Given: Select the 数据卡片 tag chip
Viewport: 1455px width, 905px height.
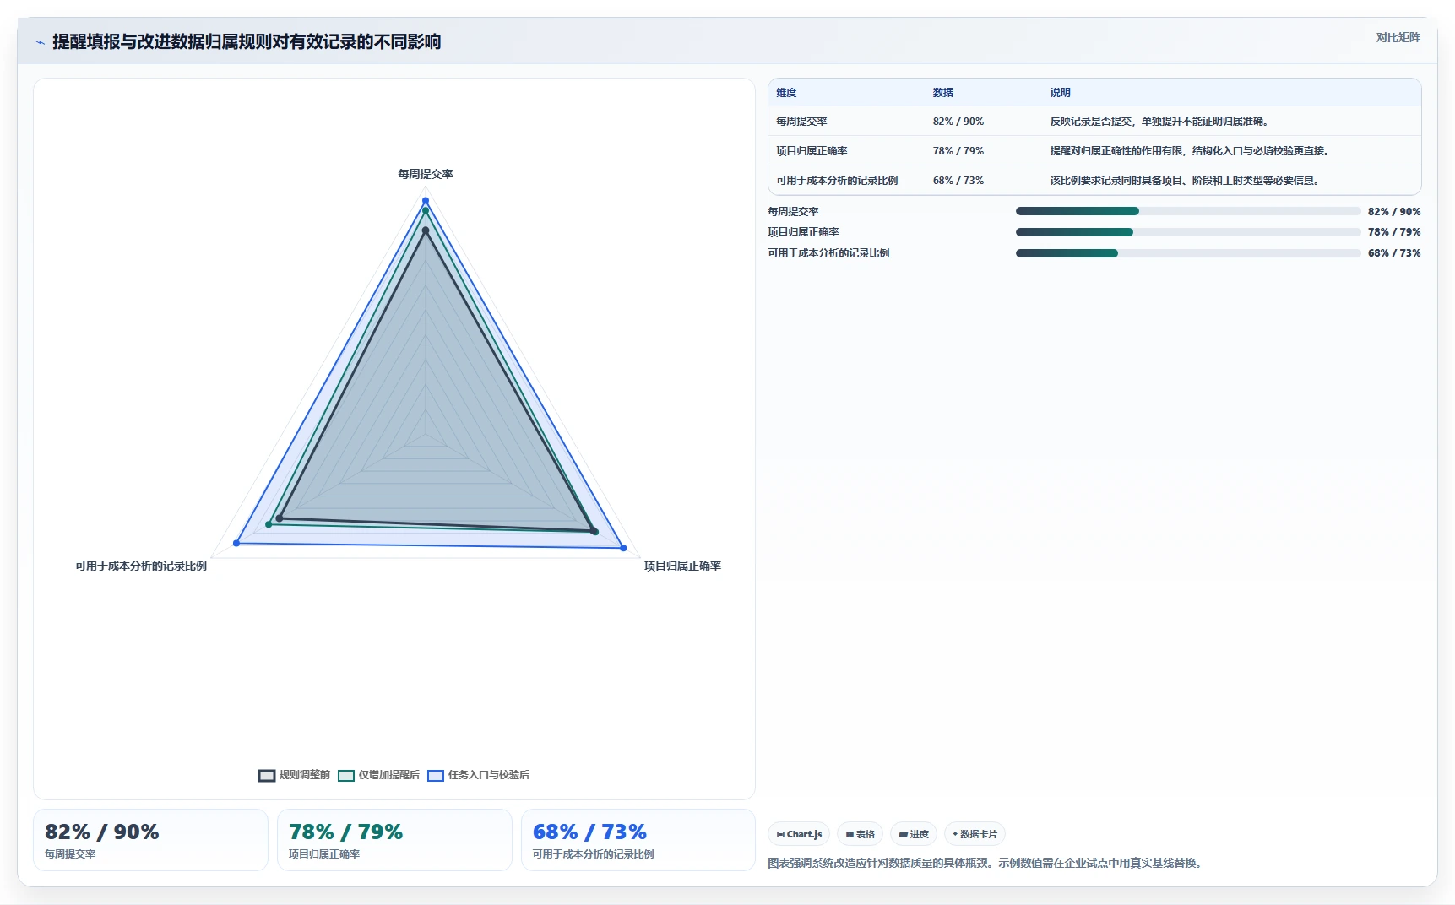Looking at the screenshot, I should pos(975,834).
